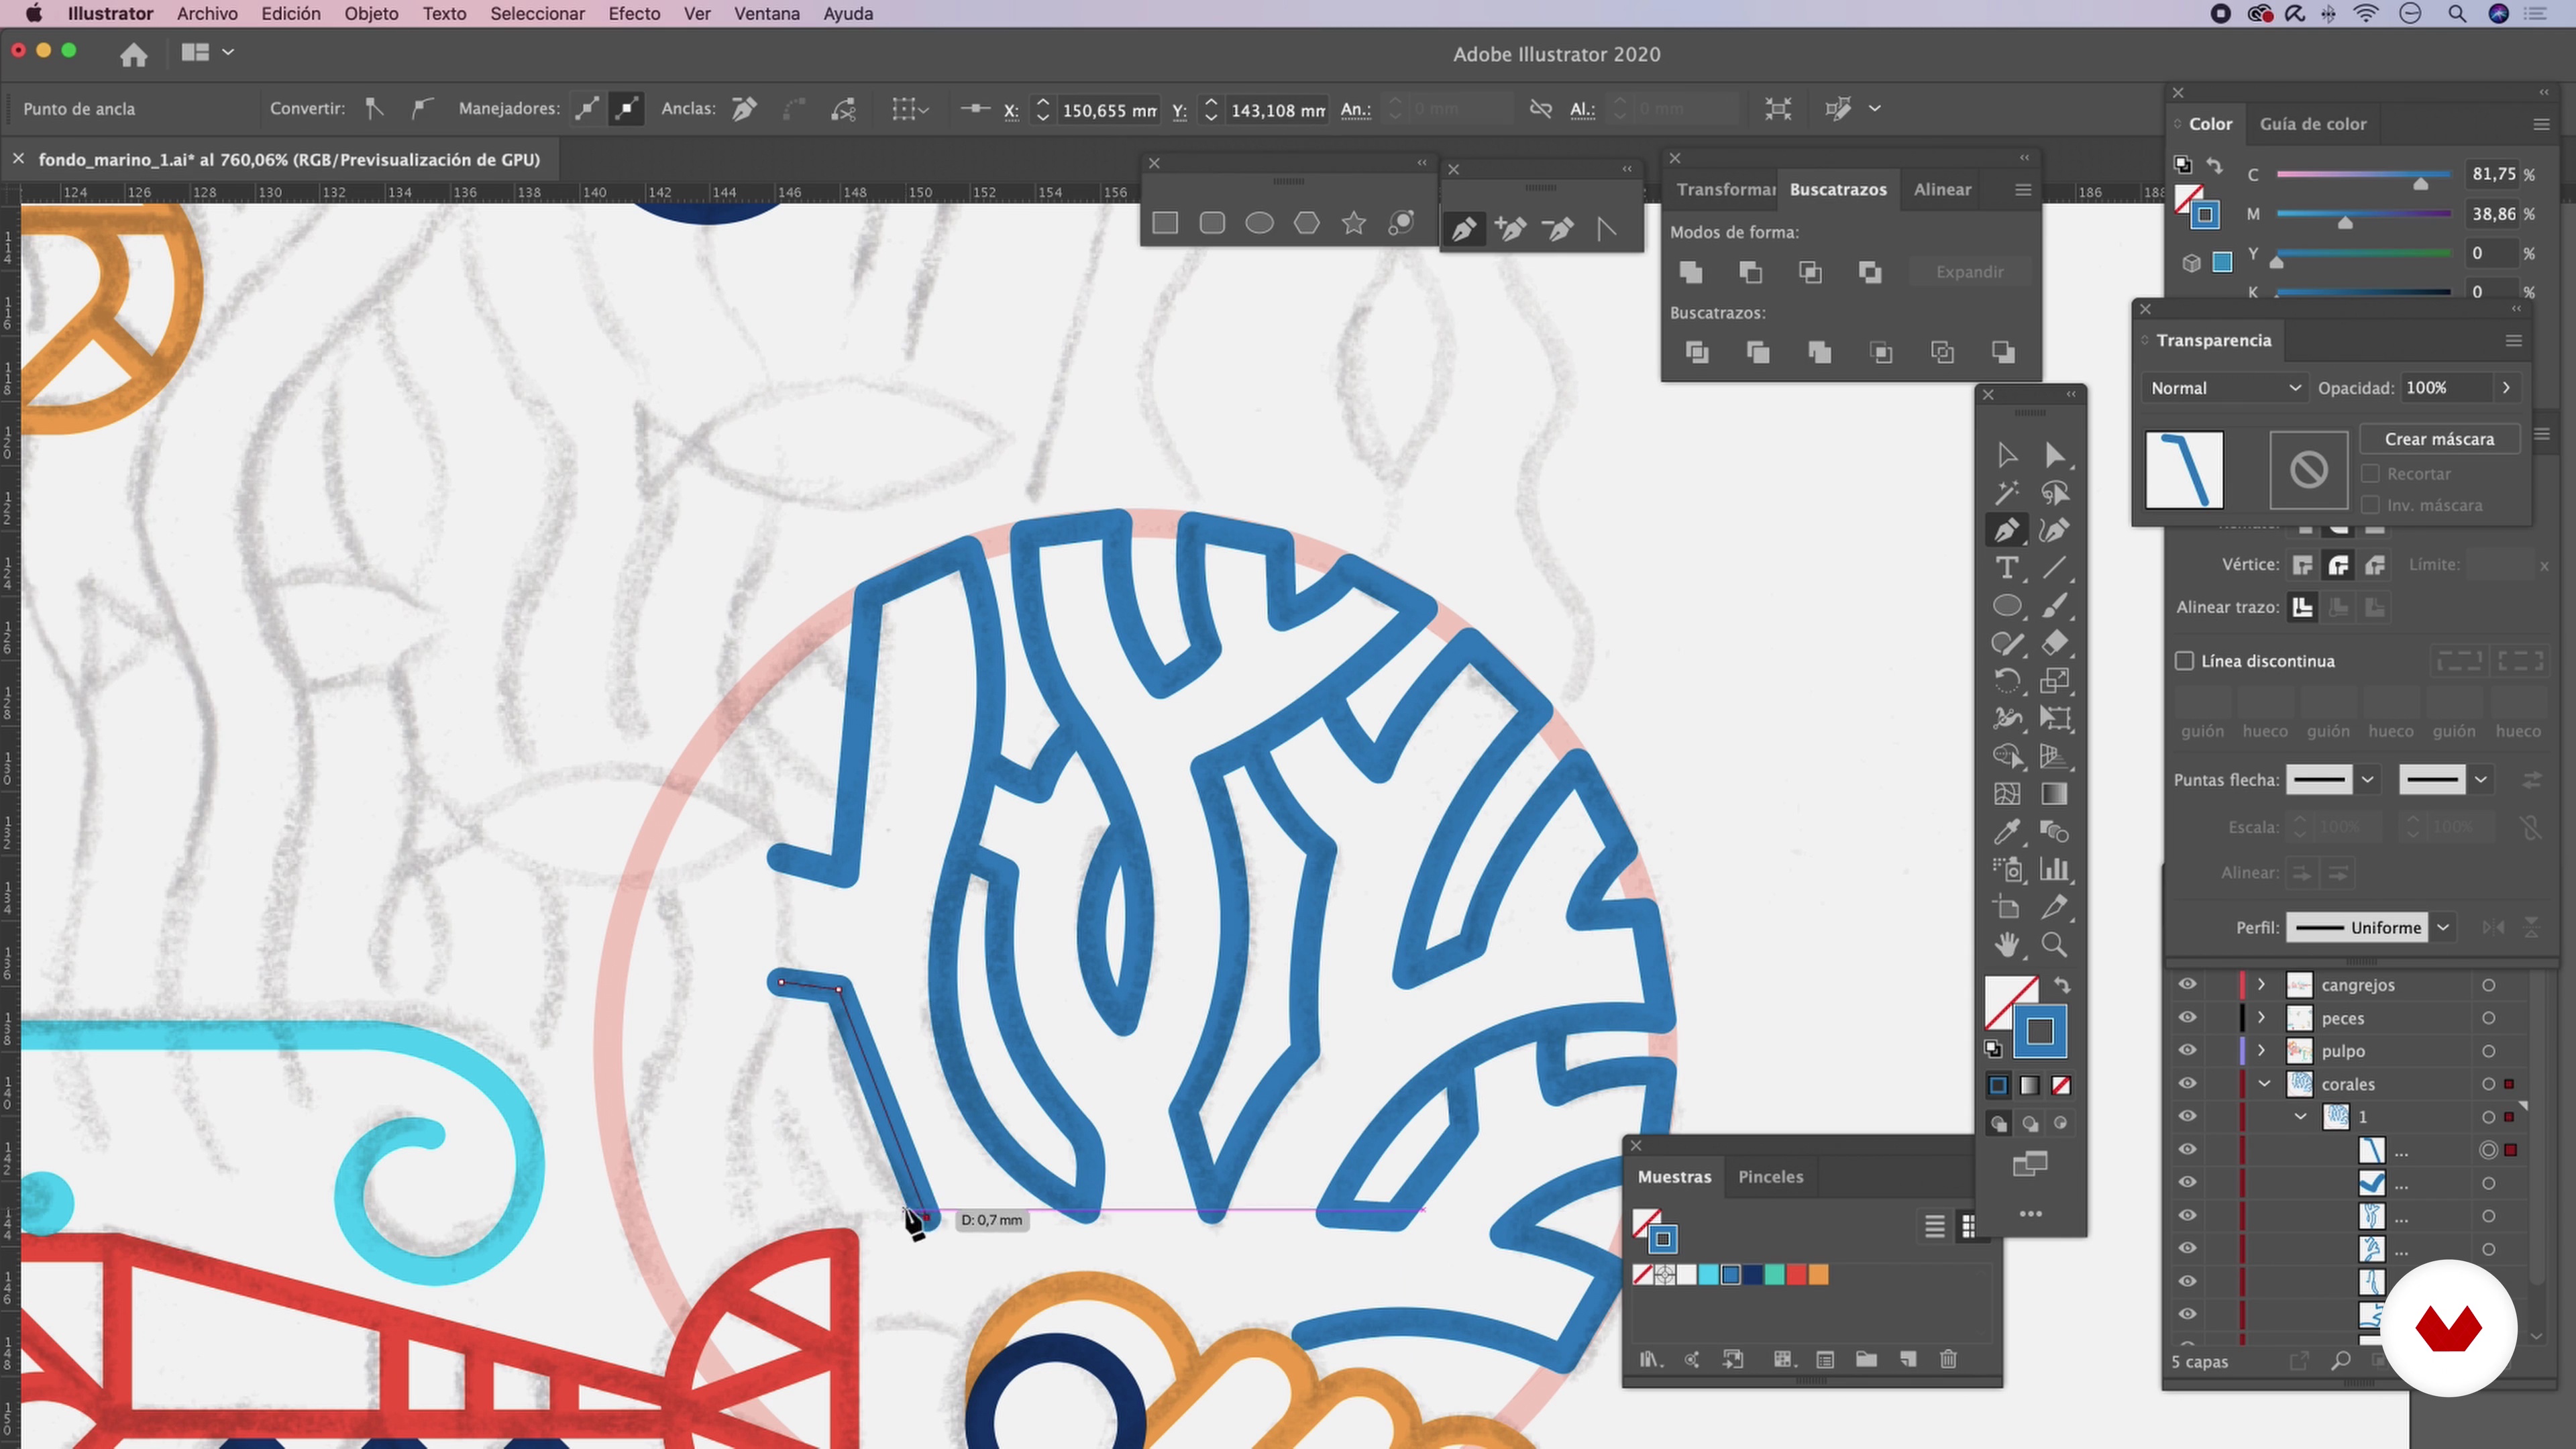Hide the pulpo layer
The image size is (2576, 1449).
click(x=2188, y=1051)
